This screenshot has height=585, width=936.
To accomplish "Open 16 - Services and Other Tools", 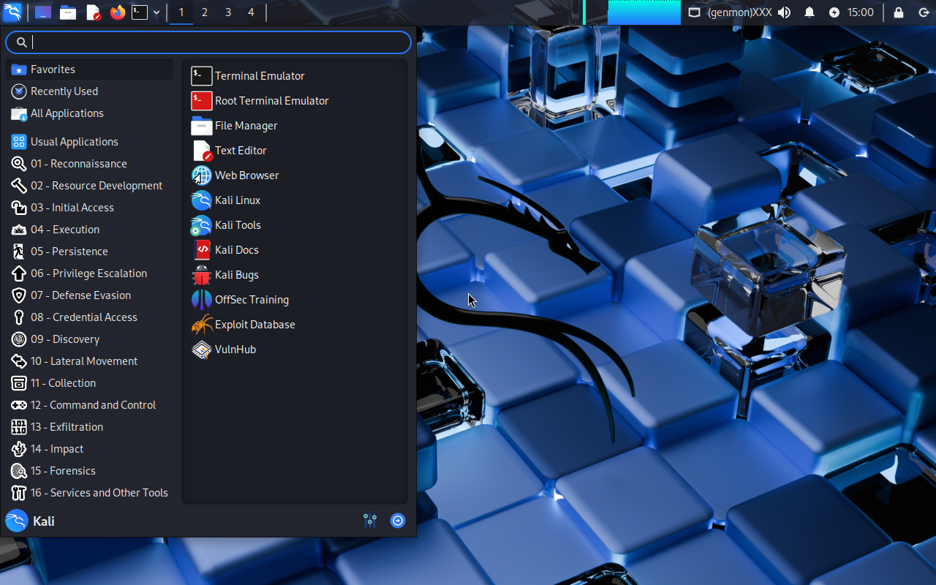I will (x=89, y=493).
